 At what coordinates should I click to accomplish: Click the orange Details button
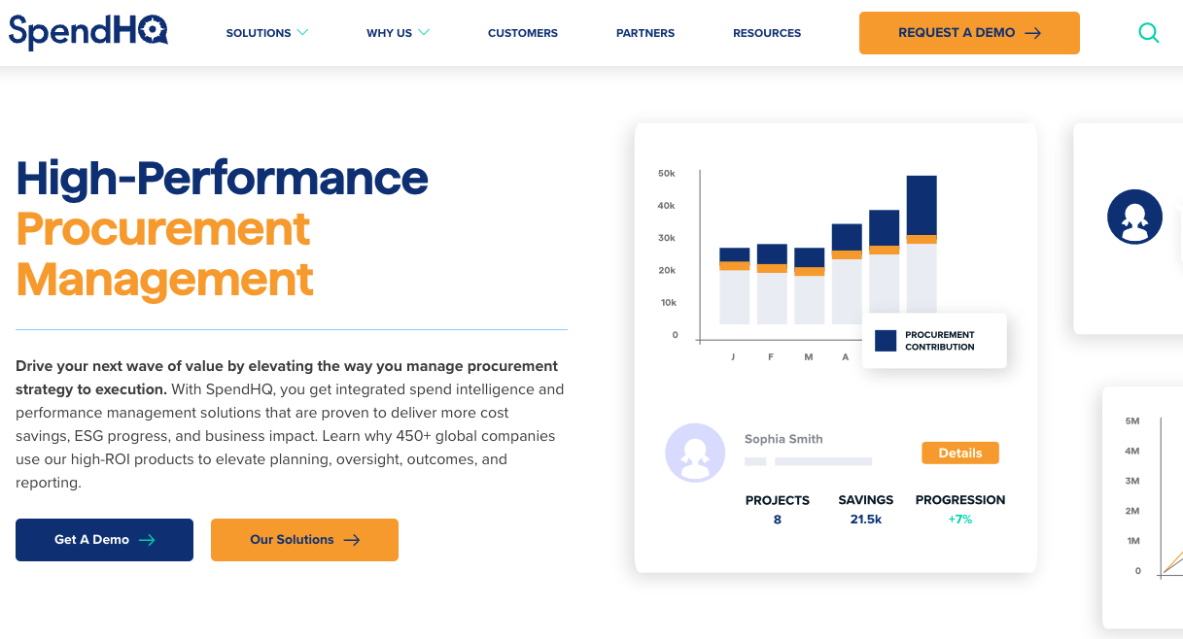[x=960, y=453]
